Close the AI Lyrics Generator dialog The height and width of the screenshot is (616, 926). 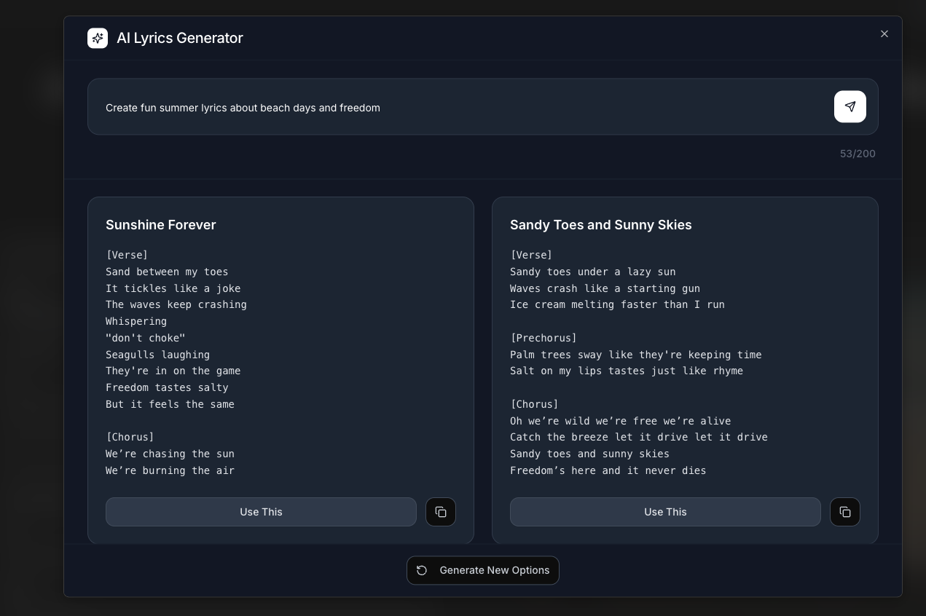[884, 33]
